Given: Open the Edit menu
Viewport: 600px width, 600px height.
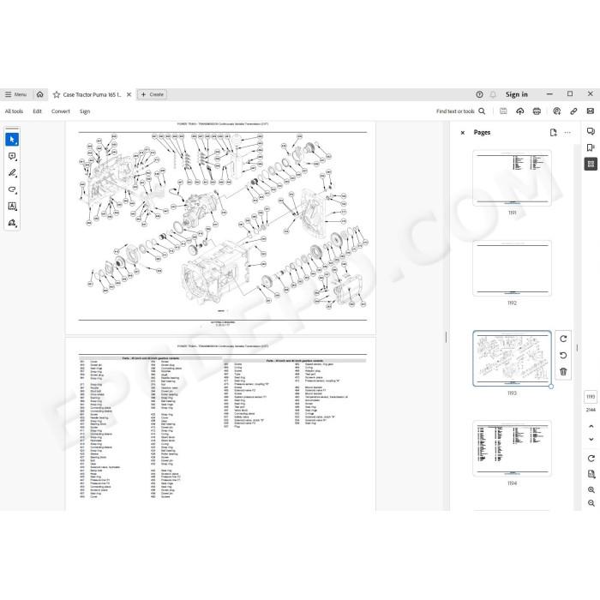Looking at the screenshot, I should pos(37,111).
